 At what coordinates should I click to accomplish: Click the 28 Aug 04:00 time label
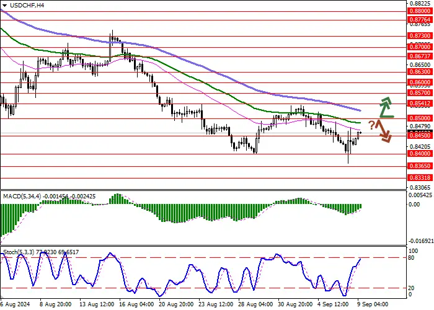tap(255, 304)
